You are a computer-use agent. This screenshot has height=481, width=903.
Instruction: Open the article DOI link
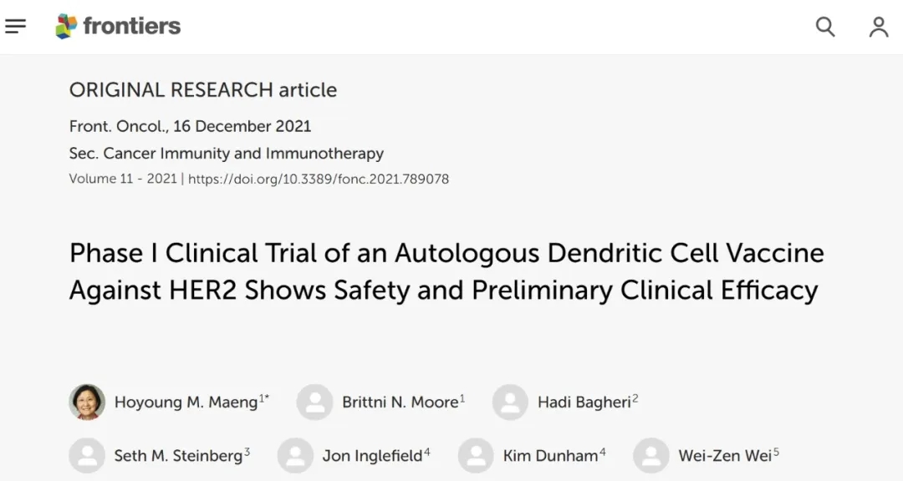pyautogui.click(x=319, y=179)
